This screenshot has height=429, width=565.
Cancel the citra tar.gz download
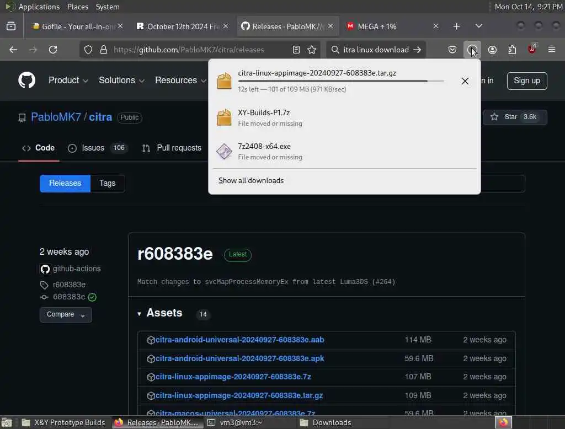coord(465,81)
